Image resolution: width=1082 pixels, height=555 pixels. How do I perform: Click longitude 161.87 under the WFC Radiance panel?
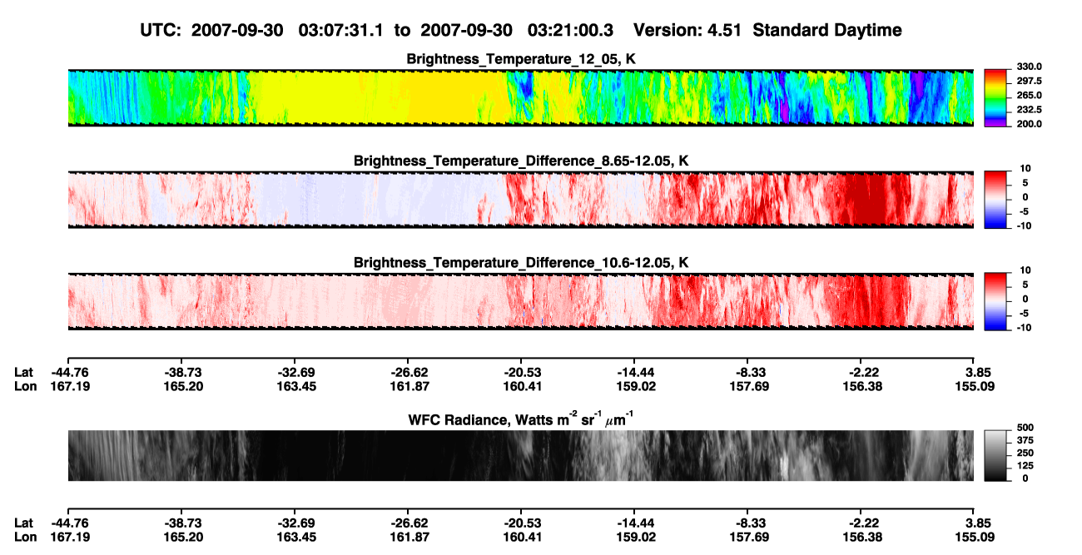[408, 537]
